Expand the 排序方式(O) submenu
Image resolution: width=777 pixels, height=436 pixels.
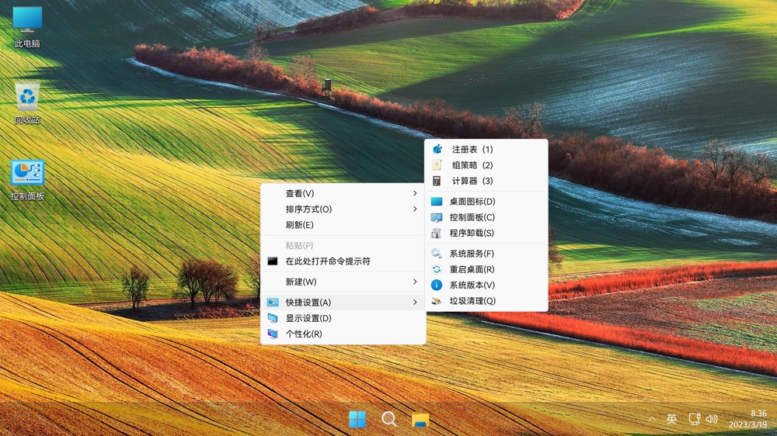(342, 209)
